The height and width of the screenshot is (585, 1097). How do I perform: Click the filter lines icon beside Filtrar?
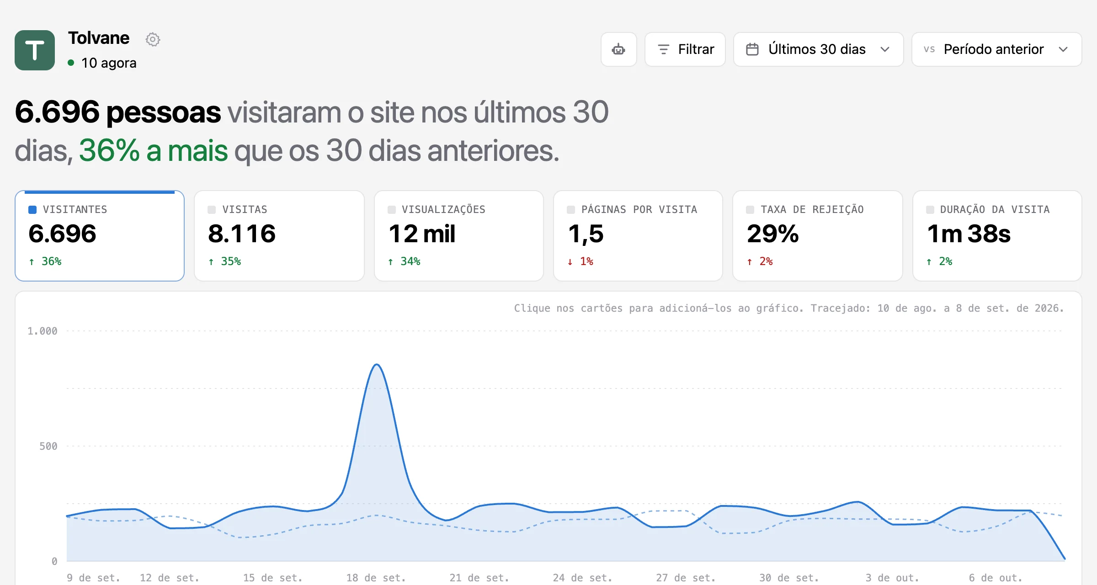click(x=663, y=49)
